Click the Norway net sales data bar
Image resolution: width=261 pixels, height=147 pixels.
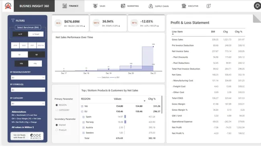coord(125,122)
